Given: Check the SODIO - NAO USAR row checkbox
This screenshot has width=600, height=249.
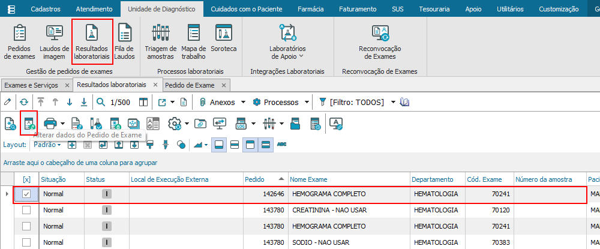Looking at the screenshot, I should (26, 242).
